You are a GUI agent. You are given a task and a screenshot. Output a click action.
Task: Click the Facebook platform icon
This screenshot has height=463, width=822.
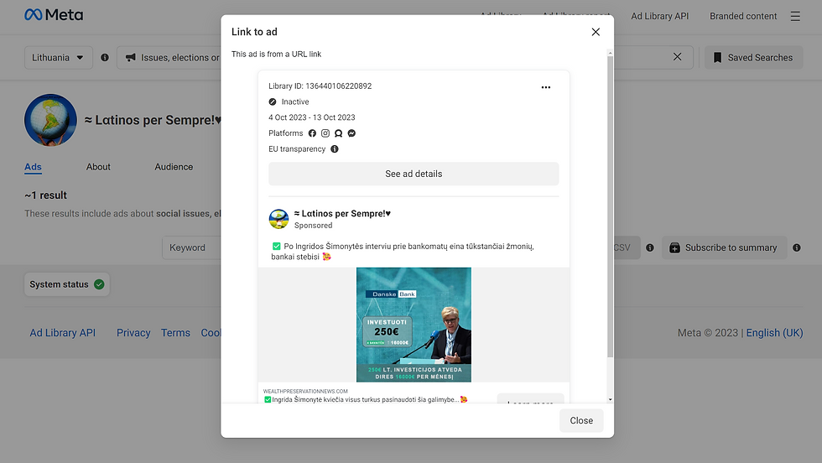312,133
